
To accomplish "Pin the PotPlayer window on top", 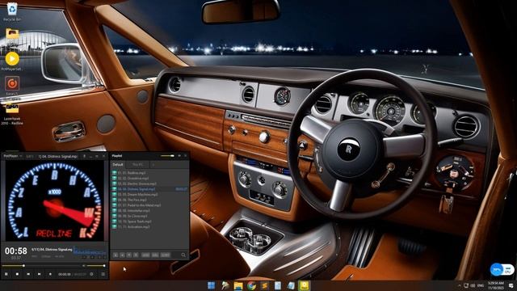I will [x=84, y=156].
